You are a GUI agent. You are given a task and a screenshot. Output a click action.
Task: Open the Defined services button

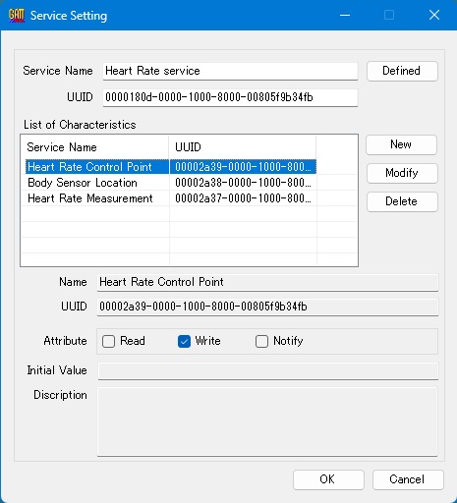402,71
